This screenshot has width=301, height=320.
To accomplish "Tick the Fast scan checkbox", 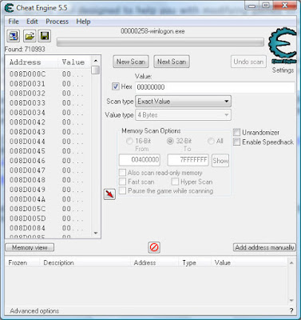I will pyautogui.click(x=122, y=182).
